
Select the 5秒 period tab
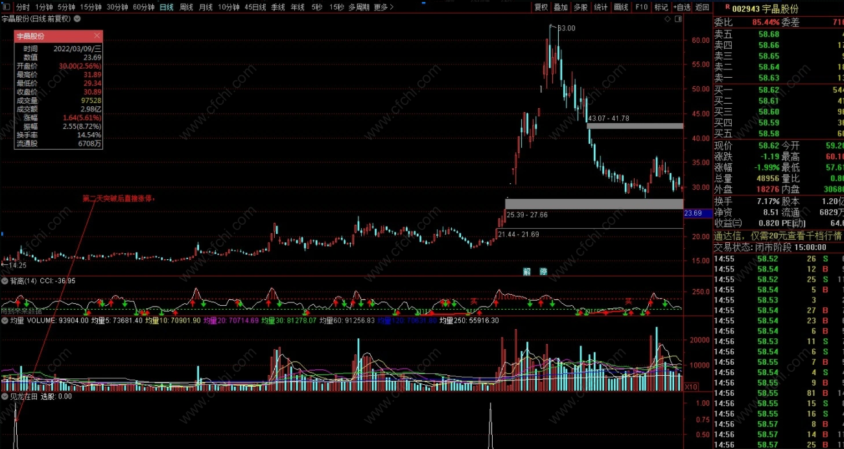[316, 7]
